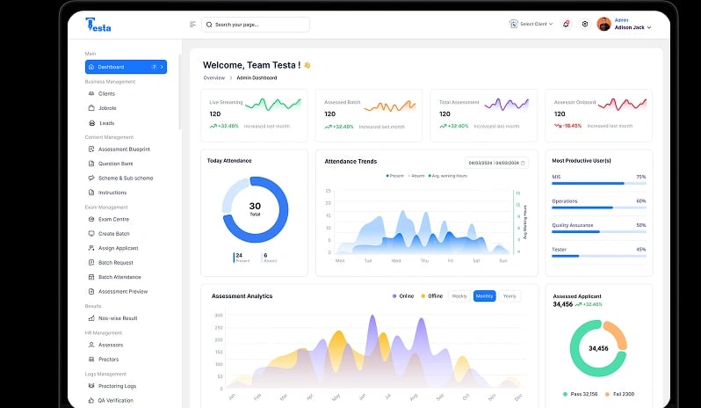Click the Clients icon in sidebar
Screen dimensions: 701x408
point(91,93)
